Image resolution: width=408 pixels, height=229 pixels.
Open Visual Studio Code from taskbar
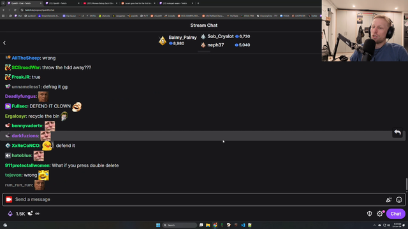[243, 225]
